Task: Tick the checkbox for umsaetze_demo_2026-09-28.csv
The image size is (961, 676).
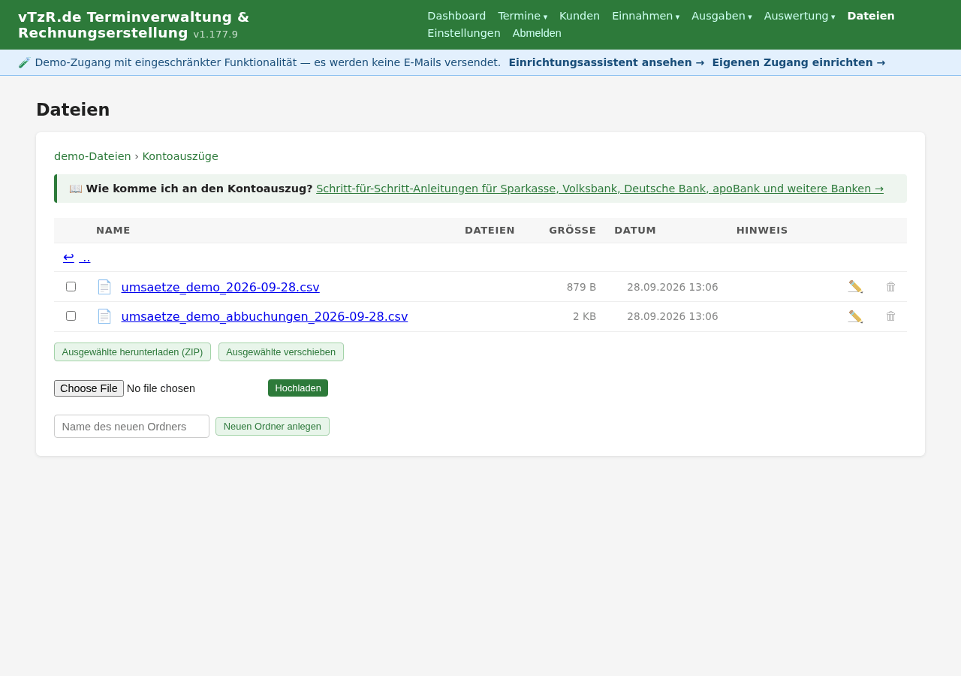Action: coord(71,286)
